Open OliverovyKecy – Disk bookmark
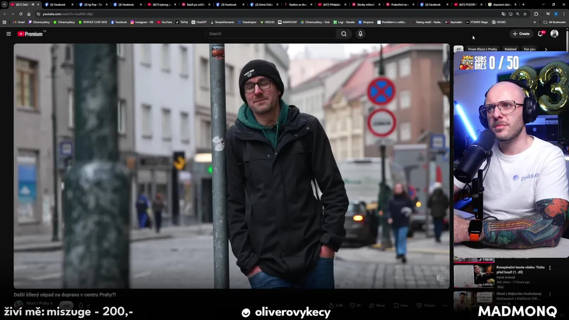Screen dimensions: 569x320 (315, 22)
